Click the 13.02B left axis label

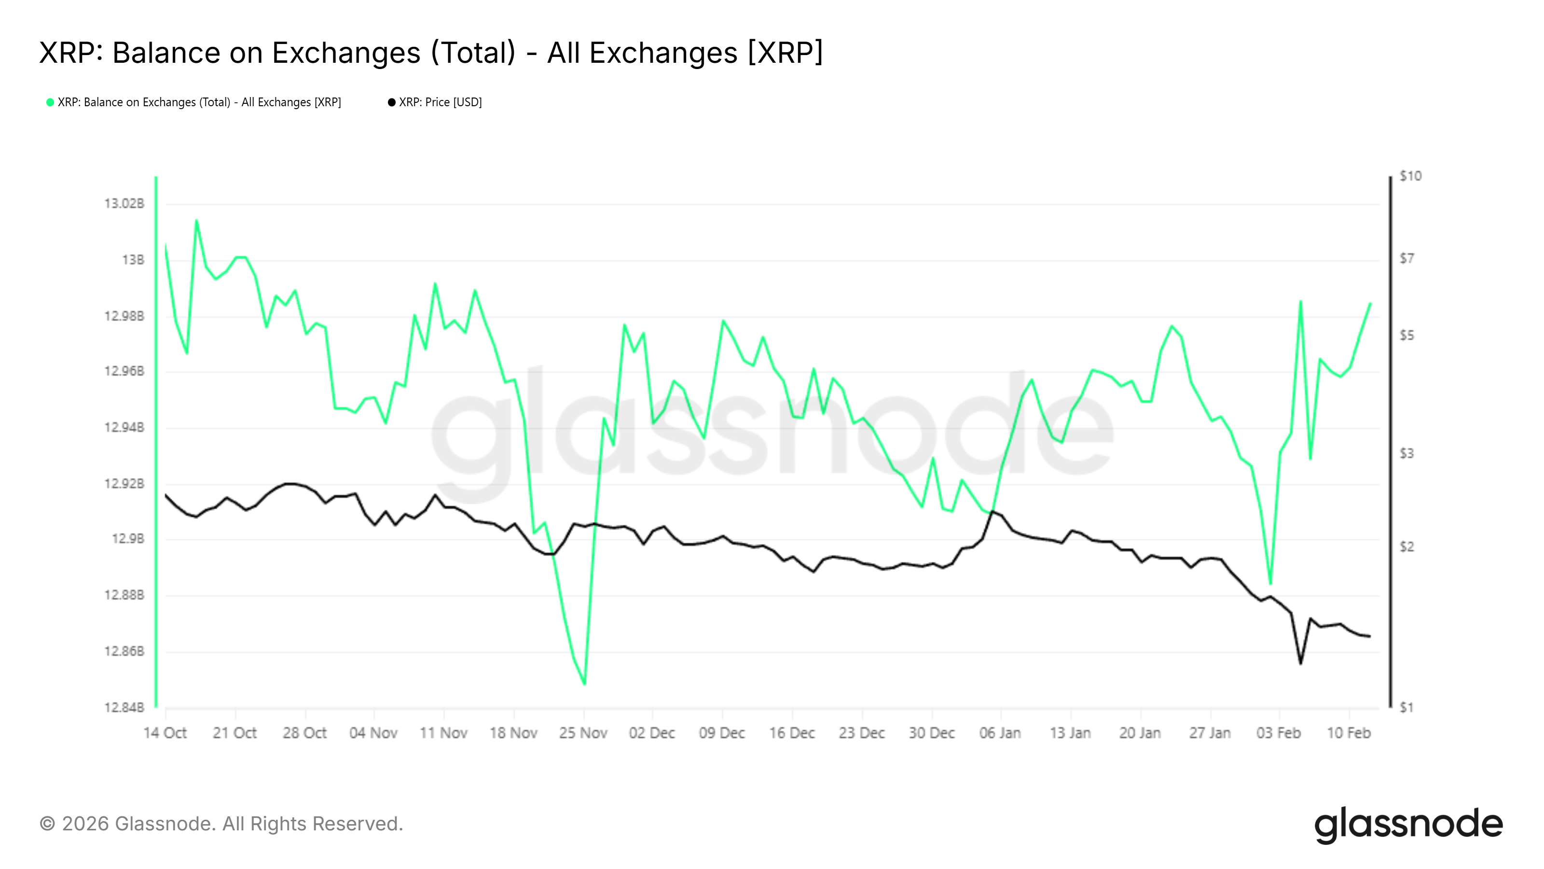(124, 204)
